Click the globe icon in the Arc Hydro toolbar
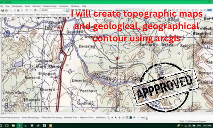 click(131, 118)
